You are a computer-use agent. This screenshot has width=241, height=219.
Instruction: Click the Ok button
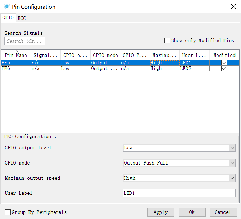192,212
